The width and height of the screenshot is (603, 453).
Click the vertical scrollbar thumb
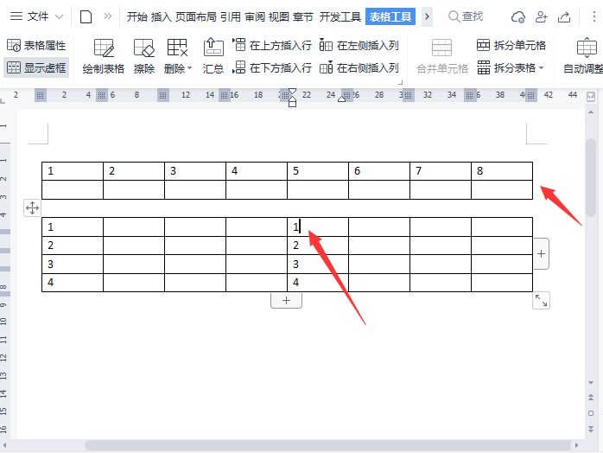click(x=591, y=177)
